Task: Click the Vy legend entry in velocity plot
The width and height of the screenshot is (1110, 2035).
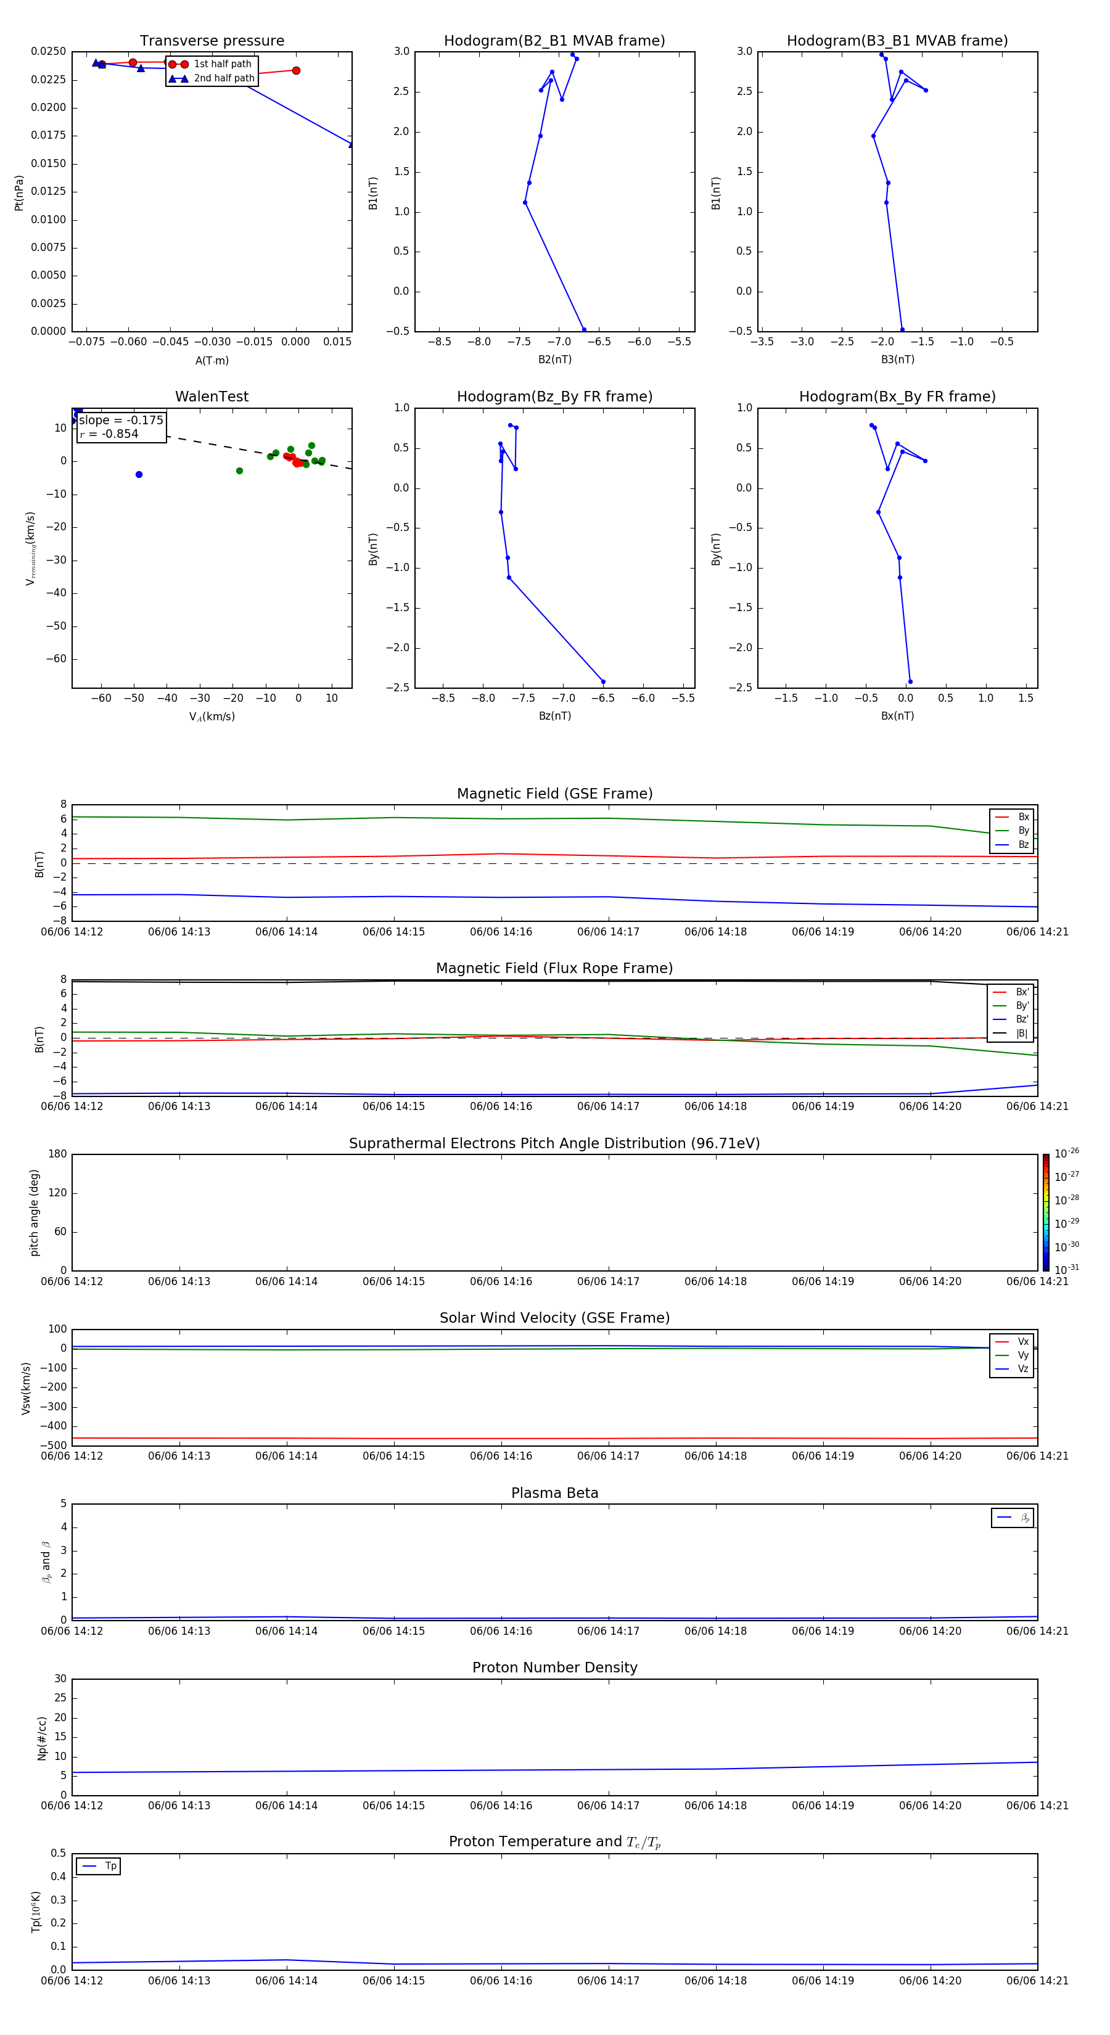Action: [x=1012, y=1355]
